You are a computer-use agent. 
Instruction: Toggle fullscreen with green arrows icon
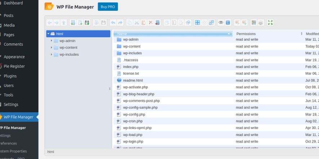pyautogui.click(x=270, y=23)
